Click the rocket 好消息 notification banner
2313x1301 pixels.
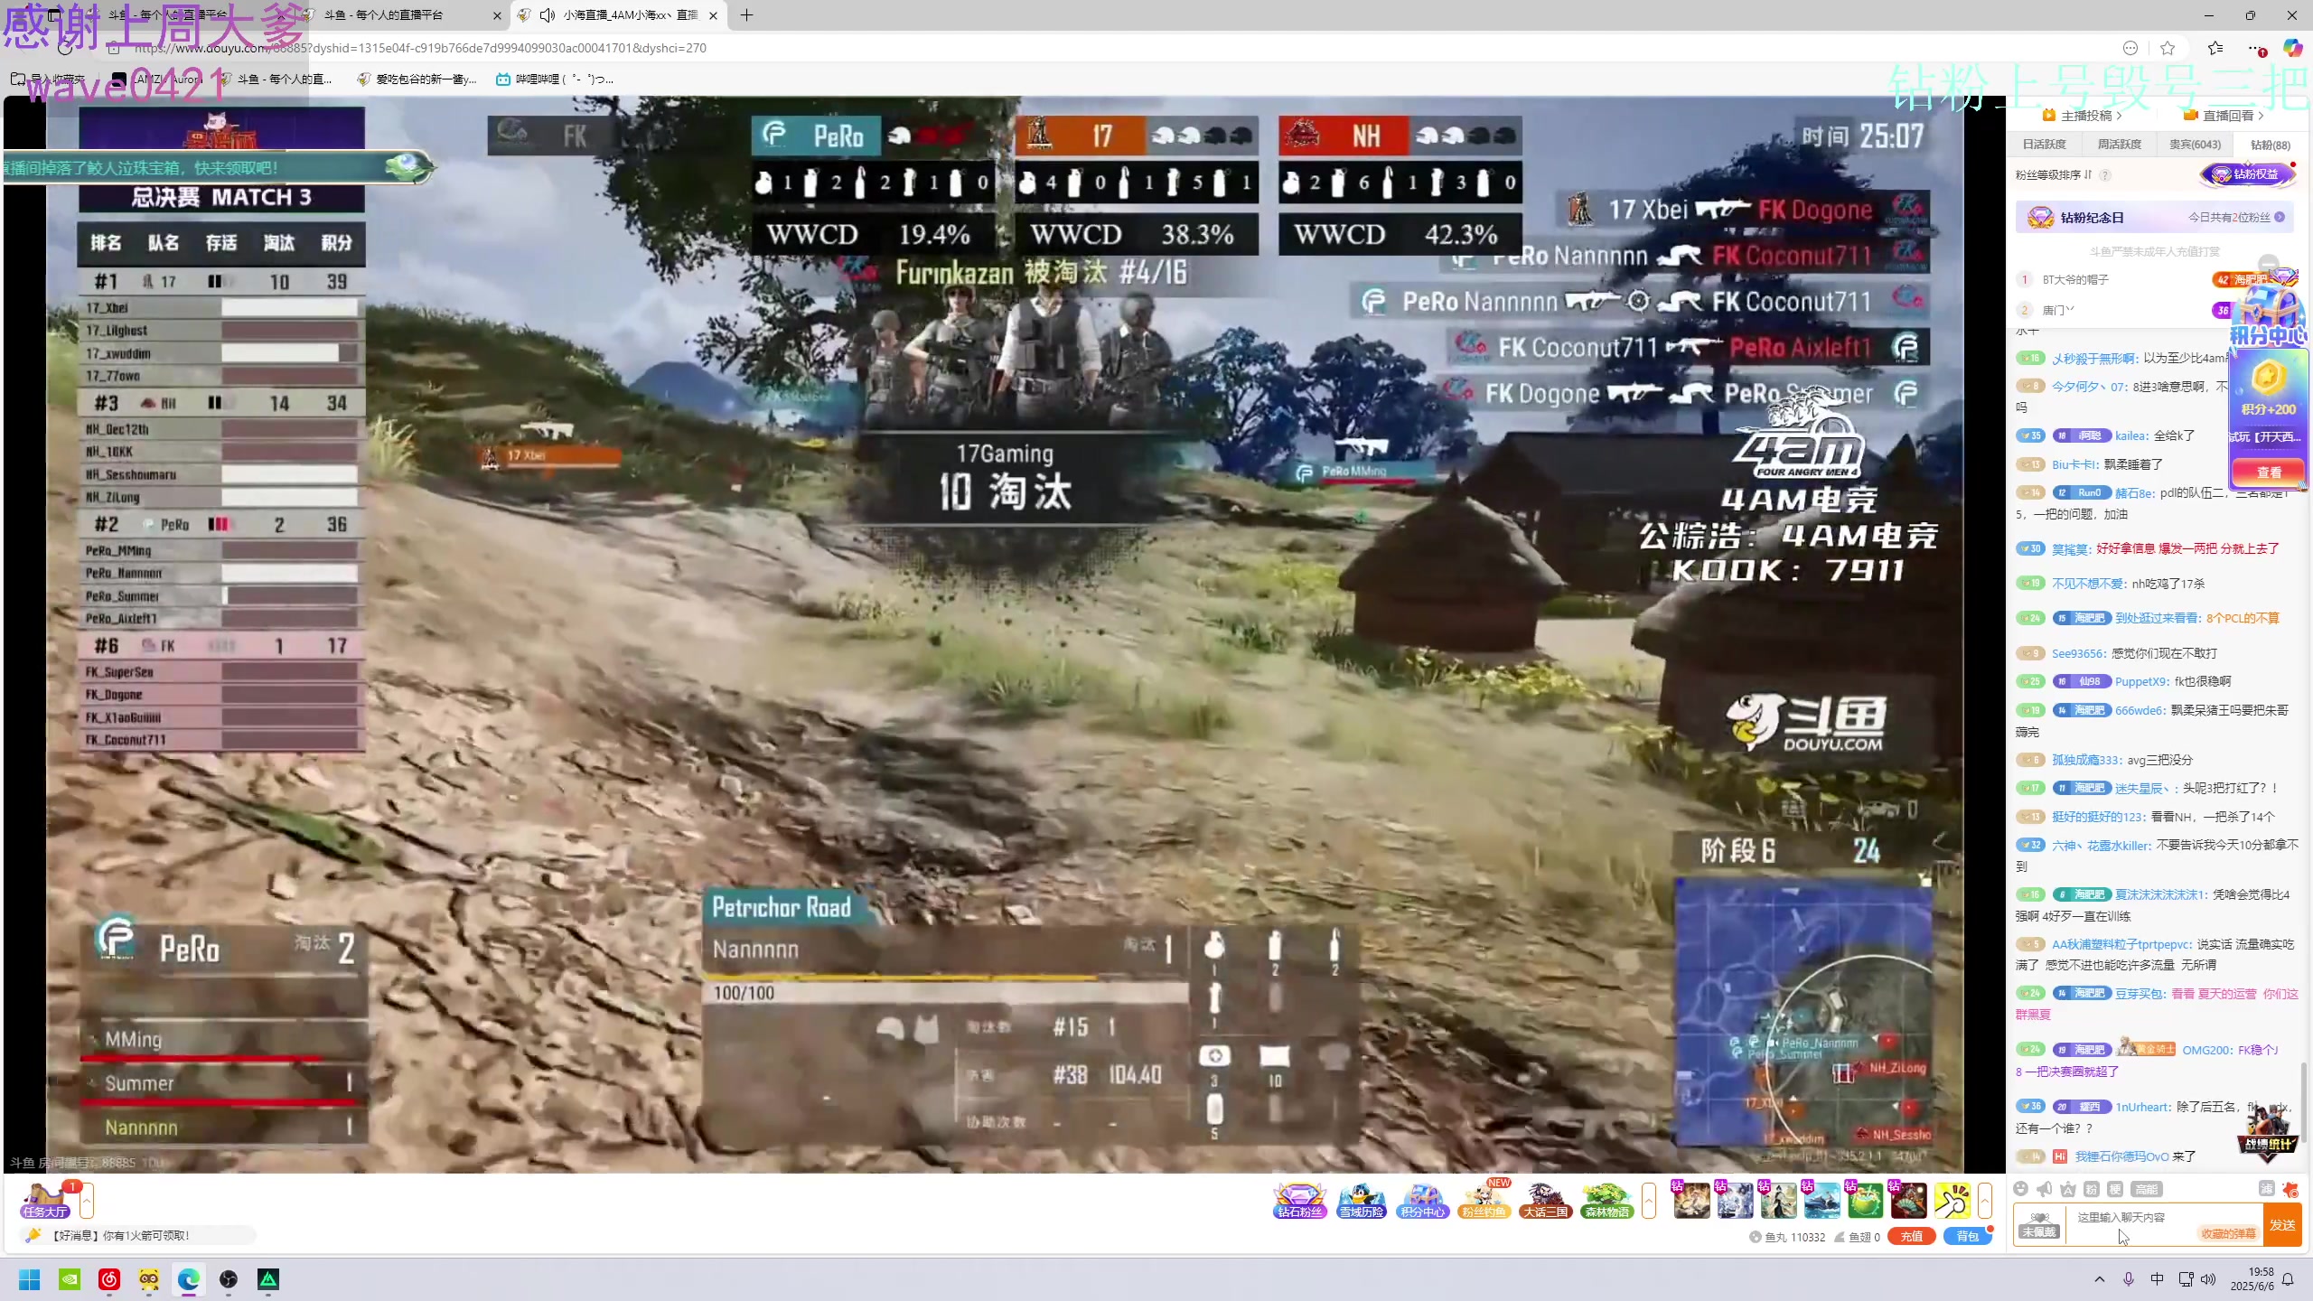tap(137, 1236)
